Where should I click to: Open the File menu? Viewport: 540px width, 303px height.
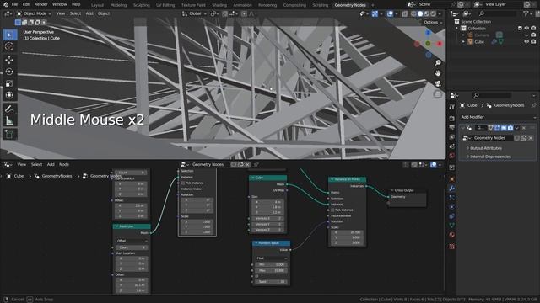tap(14, 4)
